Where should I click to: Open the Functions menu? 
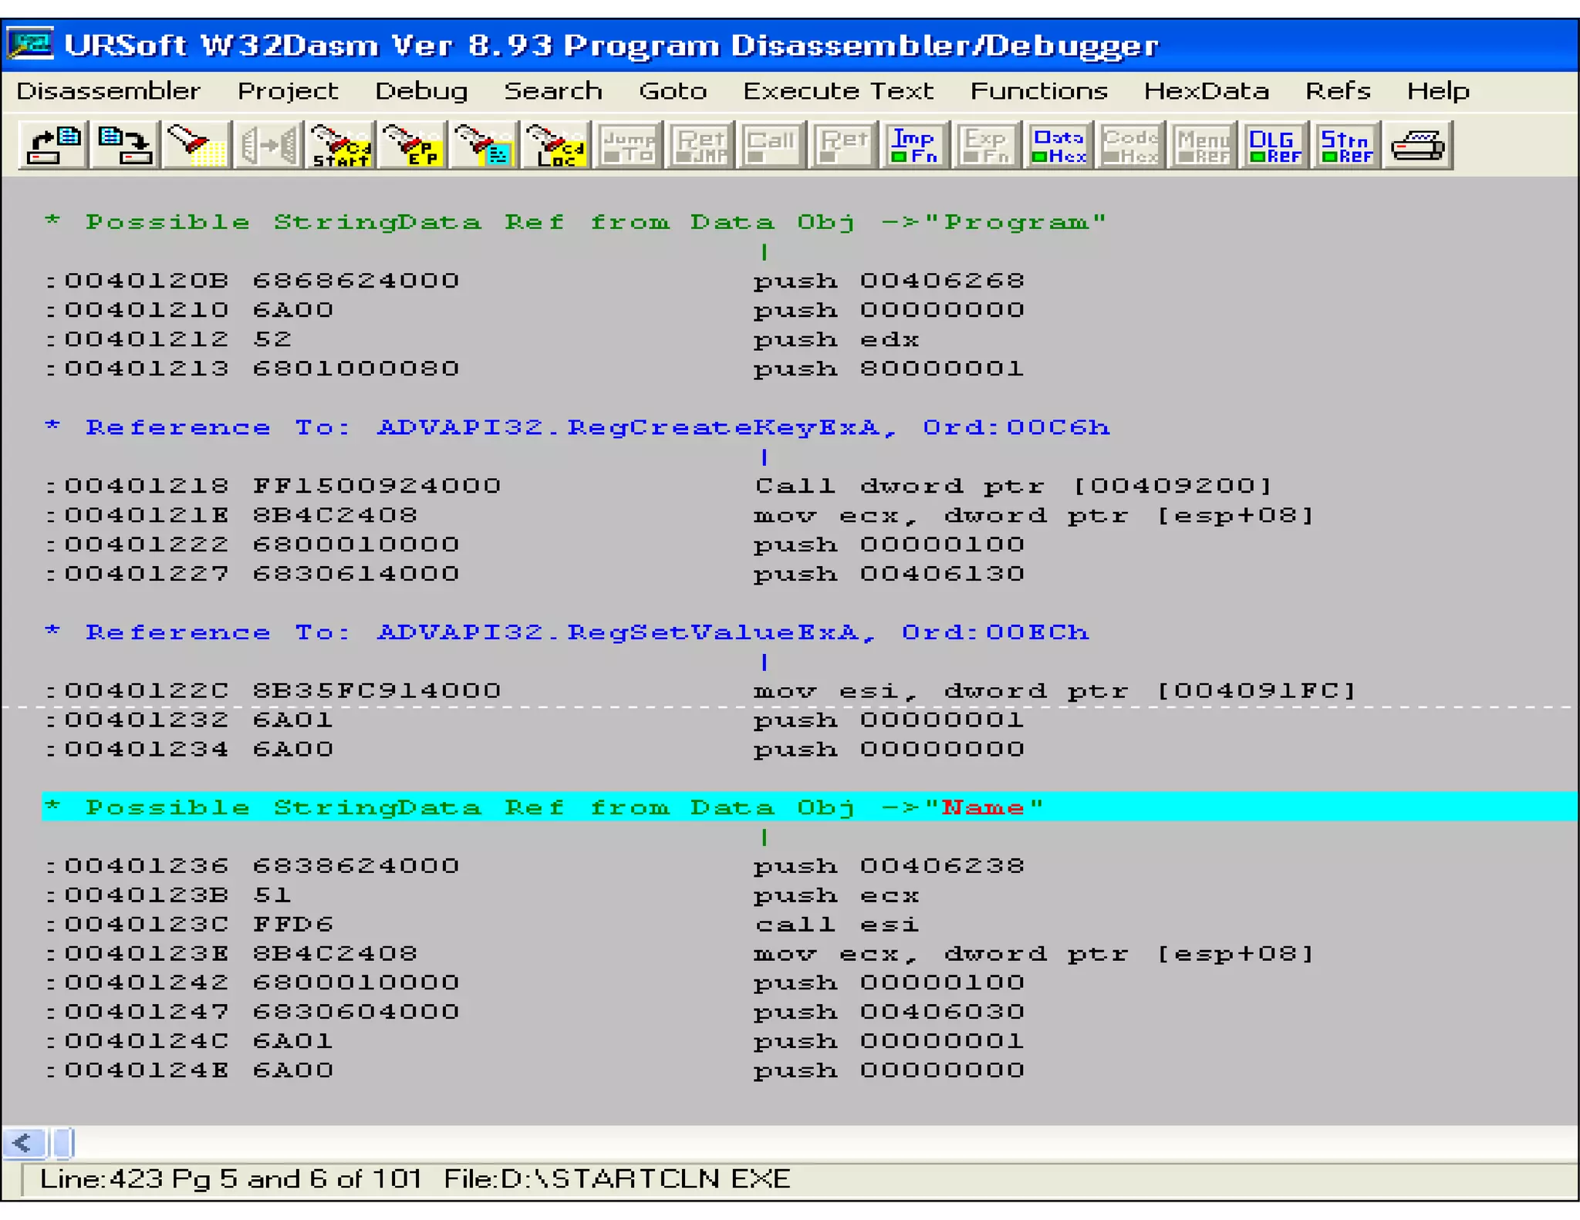[x=1038, y=91]
